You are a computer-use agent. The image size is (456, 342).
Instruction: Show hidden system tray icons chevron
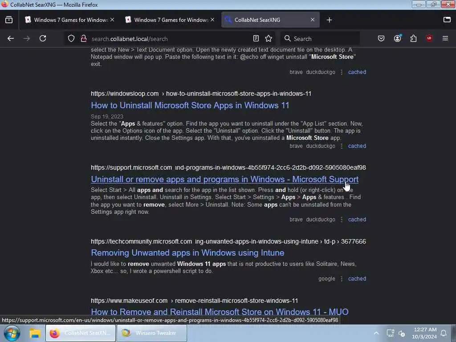click(x=376, y=333)
